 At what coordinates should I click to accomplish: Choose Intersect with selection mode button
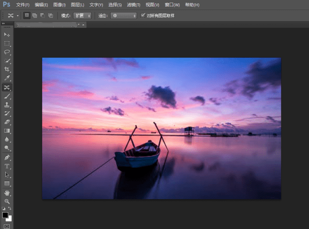[x=51, y=15]
